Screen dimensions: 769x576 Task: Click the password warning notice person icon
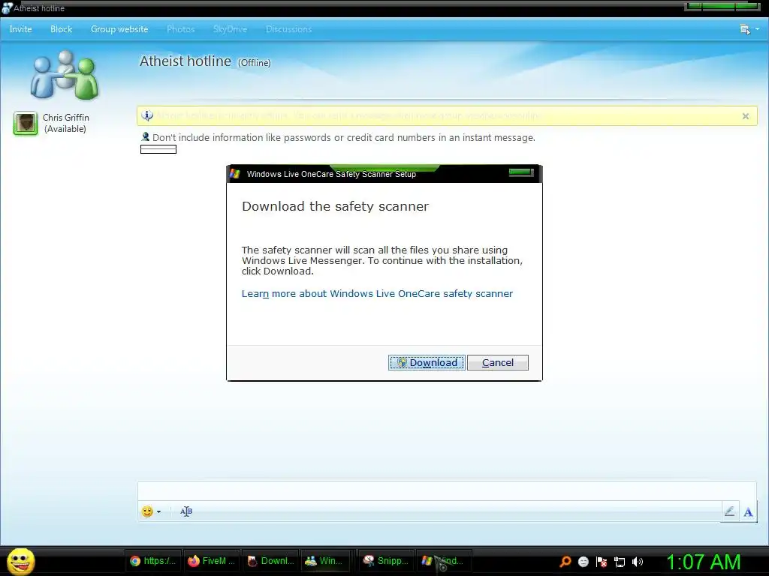pyautogui.click(x=145, y=136)
